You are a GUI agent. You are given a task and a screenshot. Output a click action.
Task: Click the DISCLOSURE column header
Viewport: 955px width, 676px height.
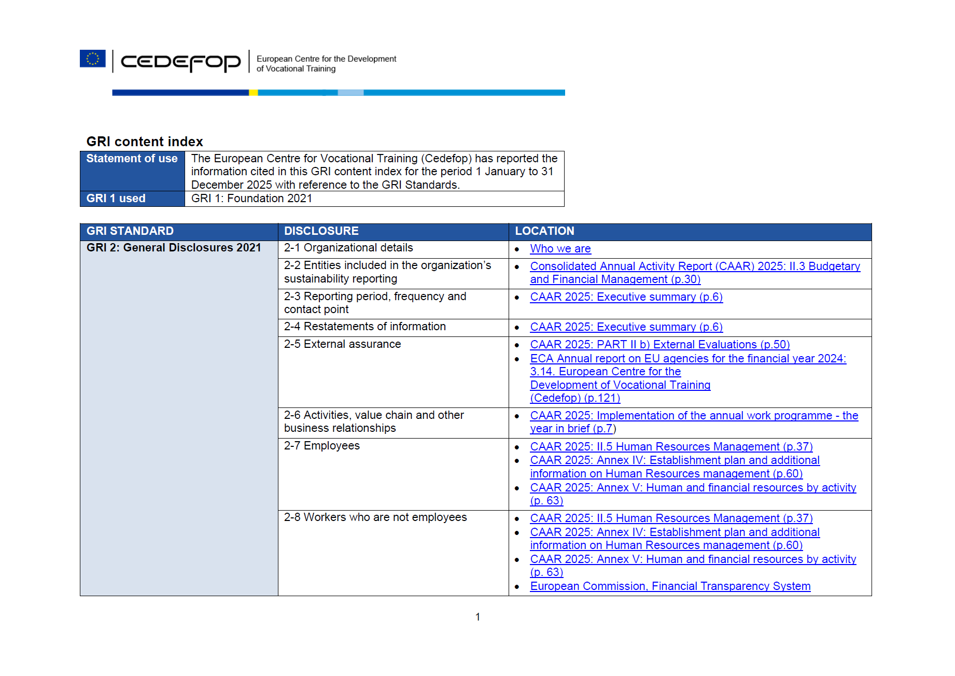coord(321,231)
